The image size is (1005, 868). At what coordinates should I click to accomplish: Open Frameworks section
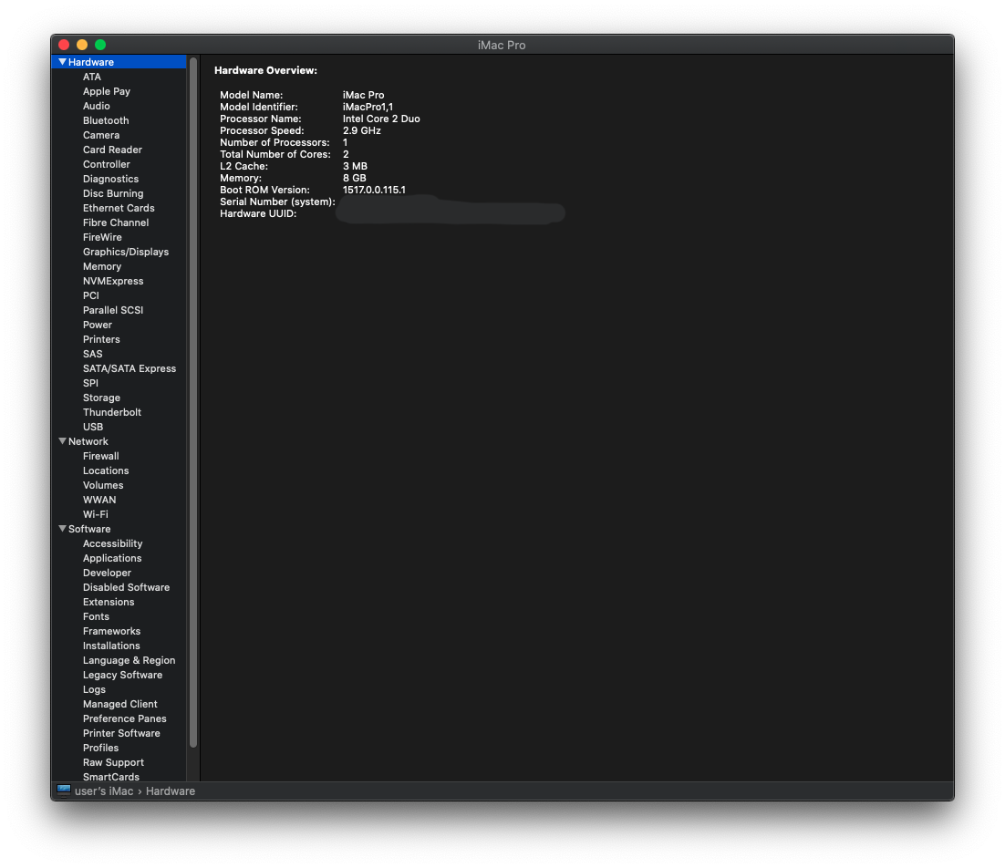coord(111,632)
